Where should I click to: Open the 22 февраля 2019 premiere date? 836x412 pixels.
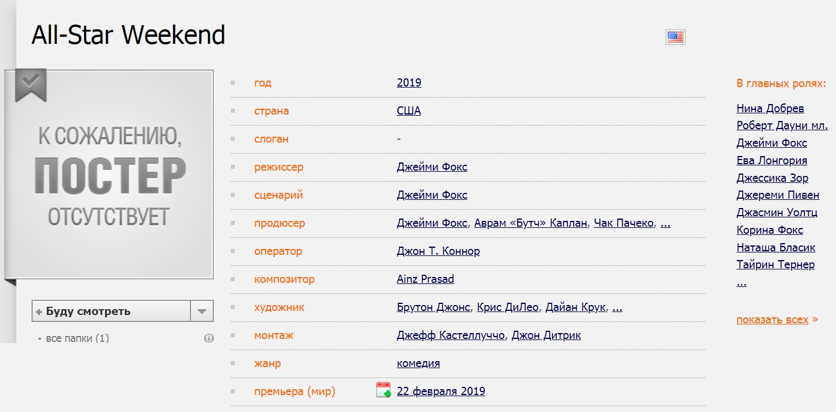click(440, 392)
